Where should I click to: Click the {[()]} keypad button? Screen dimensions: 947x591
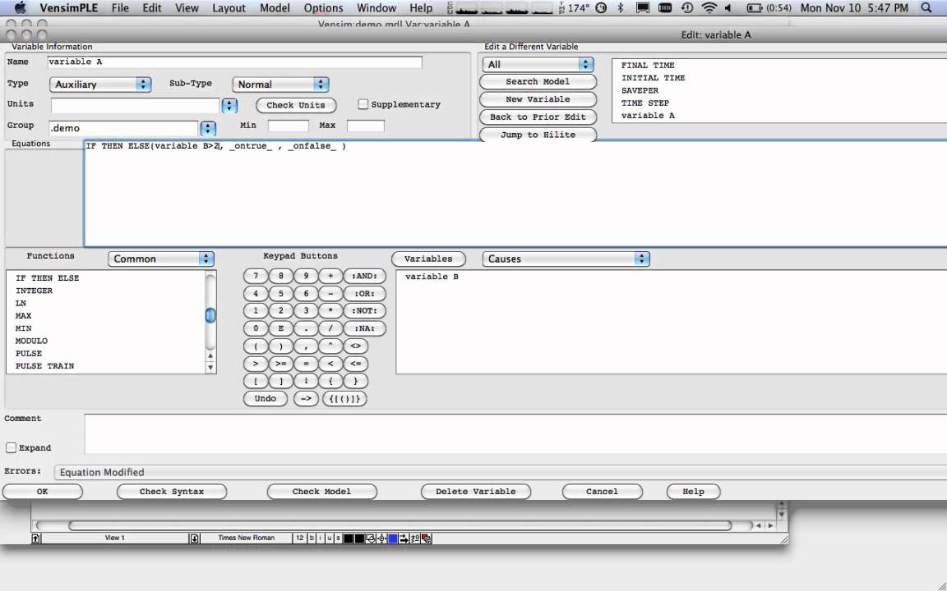tap(344, 399)
